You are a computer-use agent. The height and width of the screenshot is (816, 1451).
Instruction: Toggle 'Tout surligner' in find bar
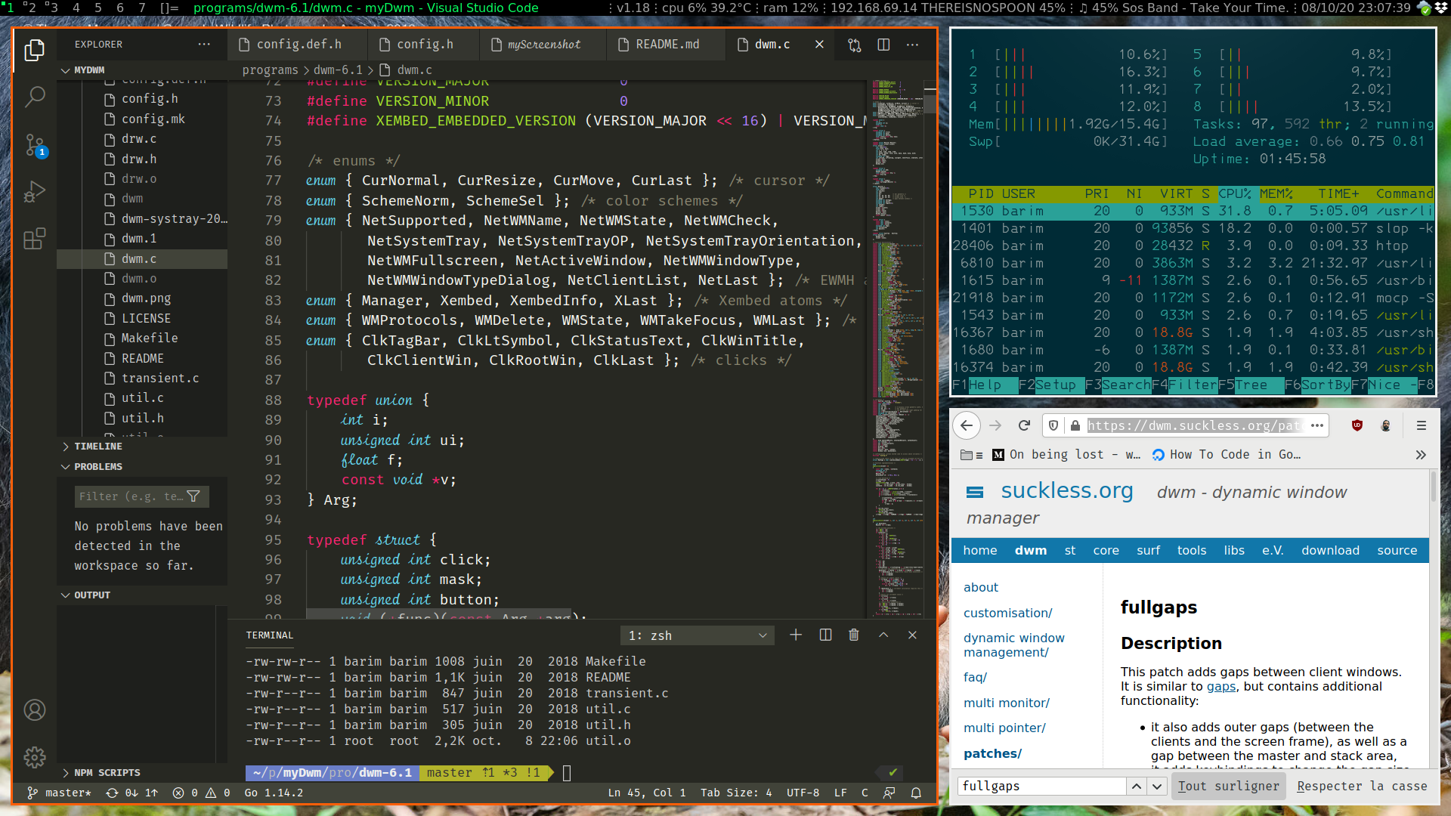[x=1227, y=786]
